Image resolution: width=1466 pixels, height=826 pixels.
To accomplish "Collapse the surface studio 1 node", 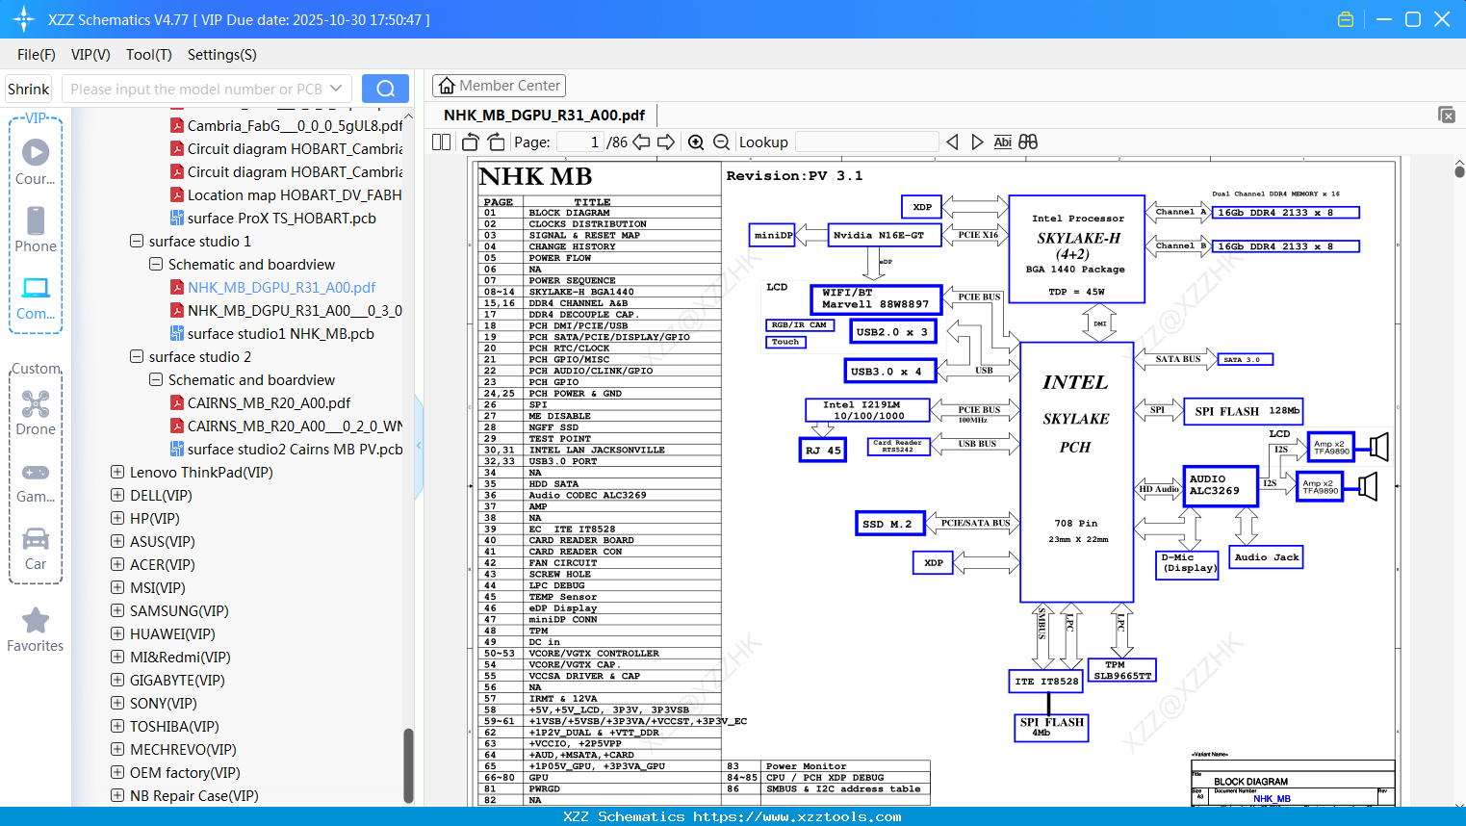I will click(x=137, y=241).
